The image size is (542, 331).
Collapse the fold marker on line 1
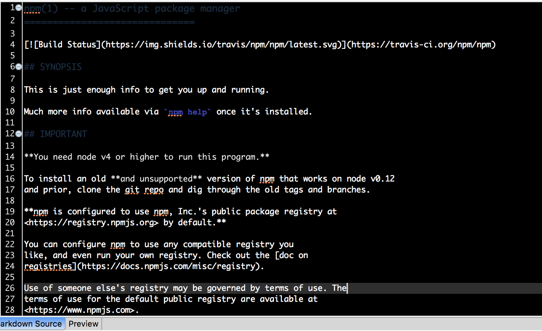click(x=18, y=7)
